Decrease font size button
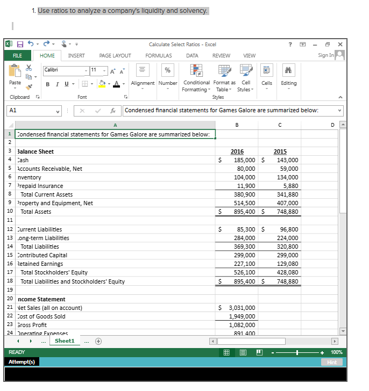 pos(122,71)
